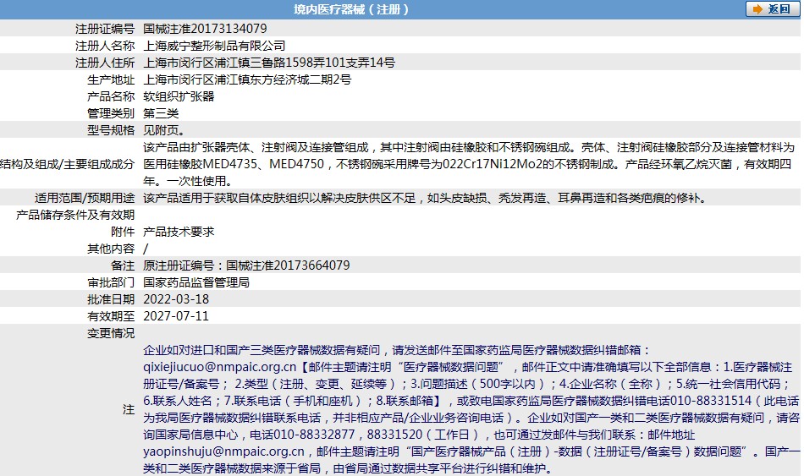Viewport: 804px width, 476px height.
Task: Click the 产品名称 label
Action: (111, 96)
